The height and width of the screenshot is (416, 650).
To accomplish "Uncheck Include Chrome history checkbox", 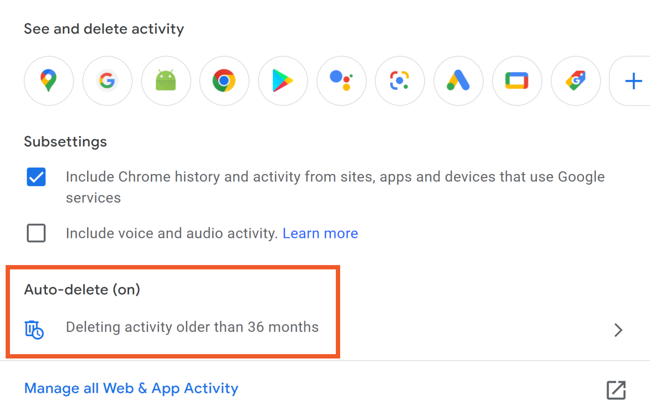I will [x=36, y=177].
